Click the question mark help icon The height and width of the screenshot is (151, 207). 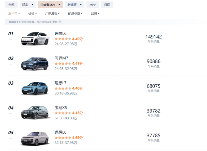[60, 22]
